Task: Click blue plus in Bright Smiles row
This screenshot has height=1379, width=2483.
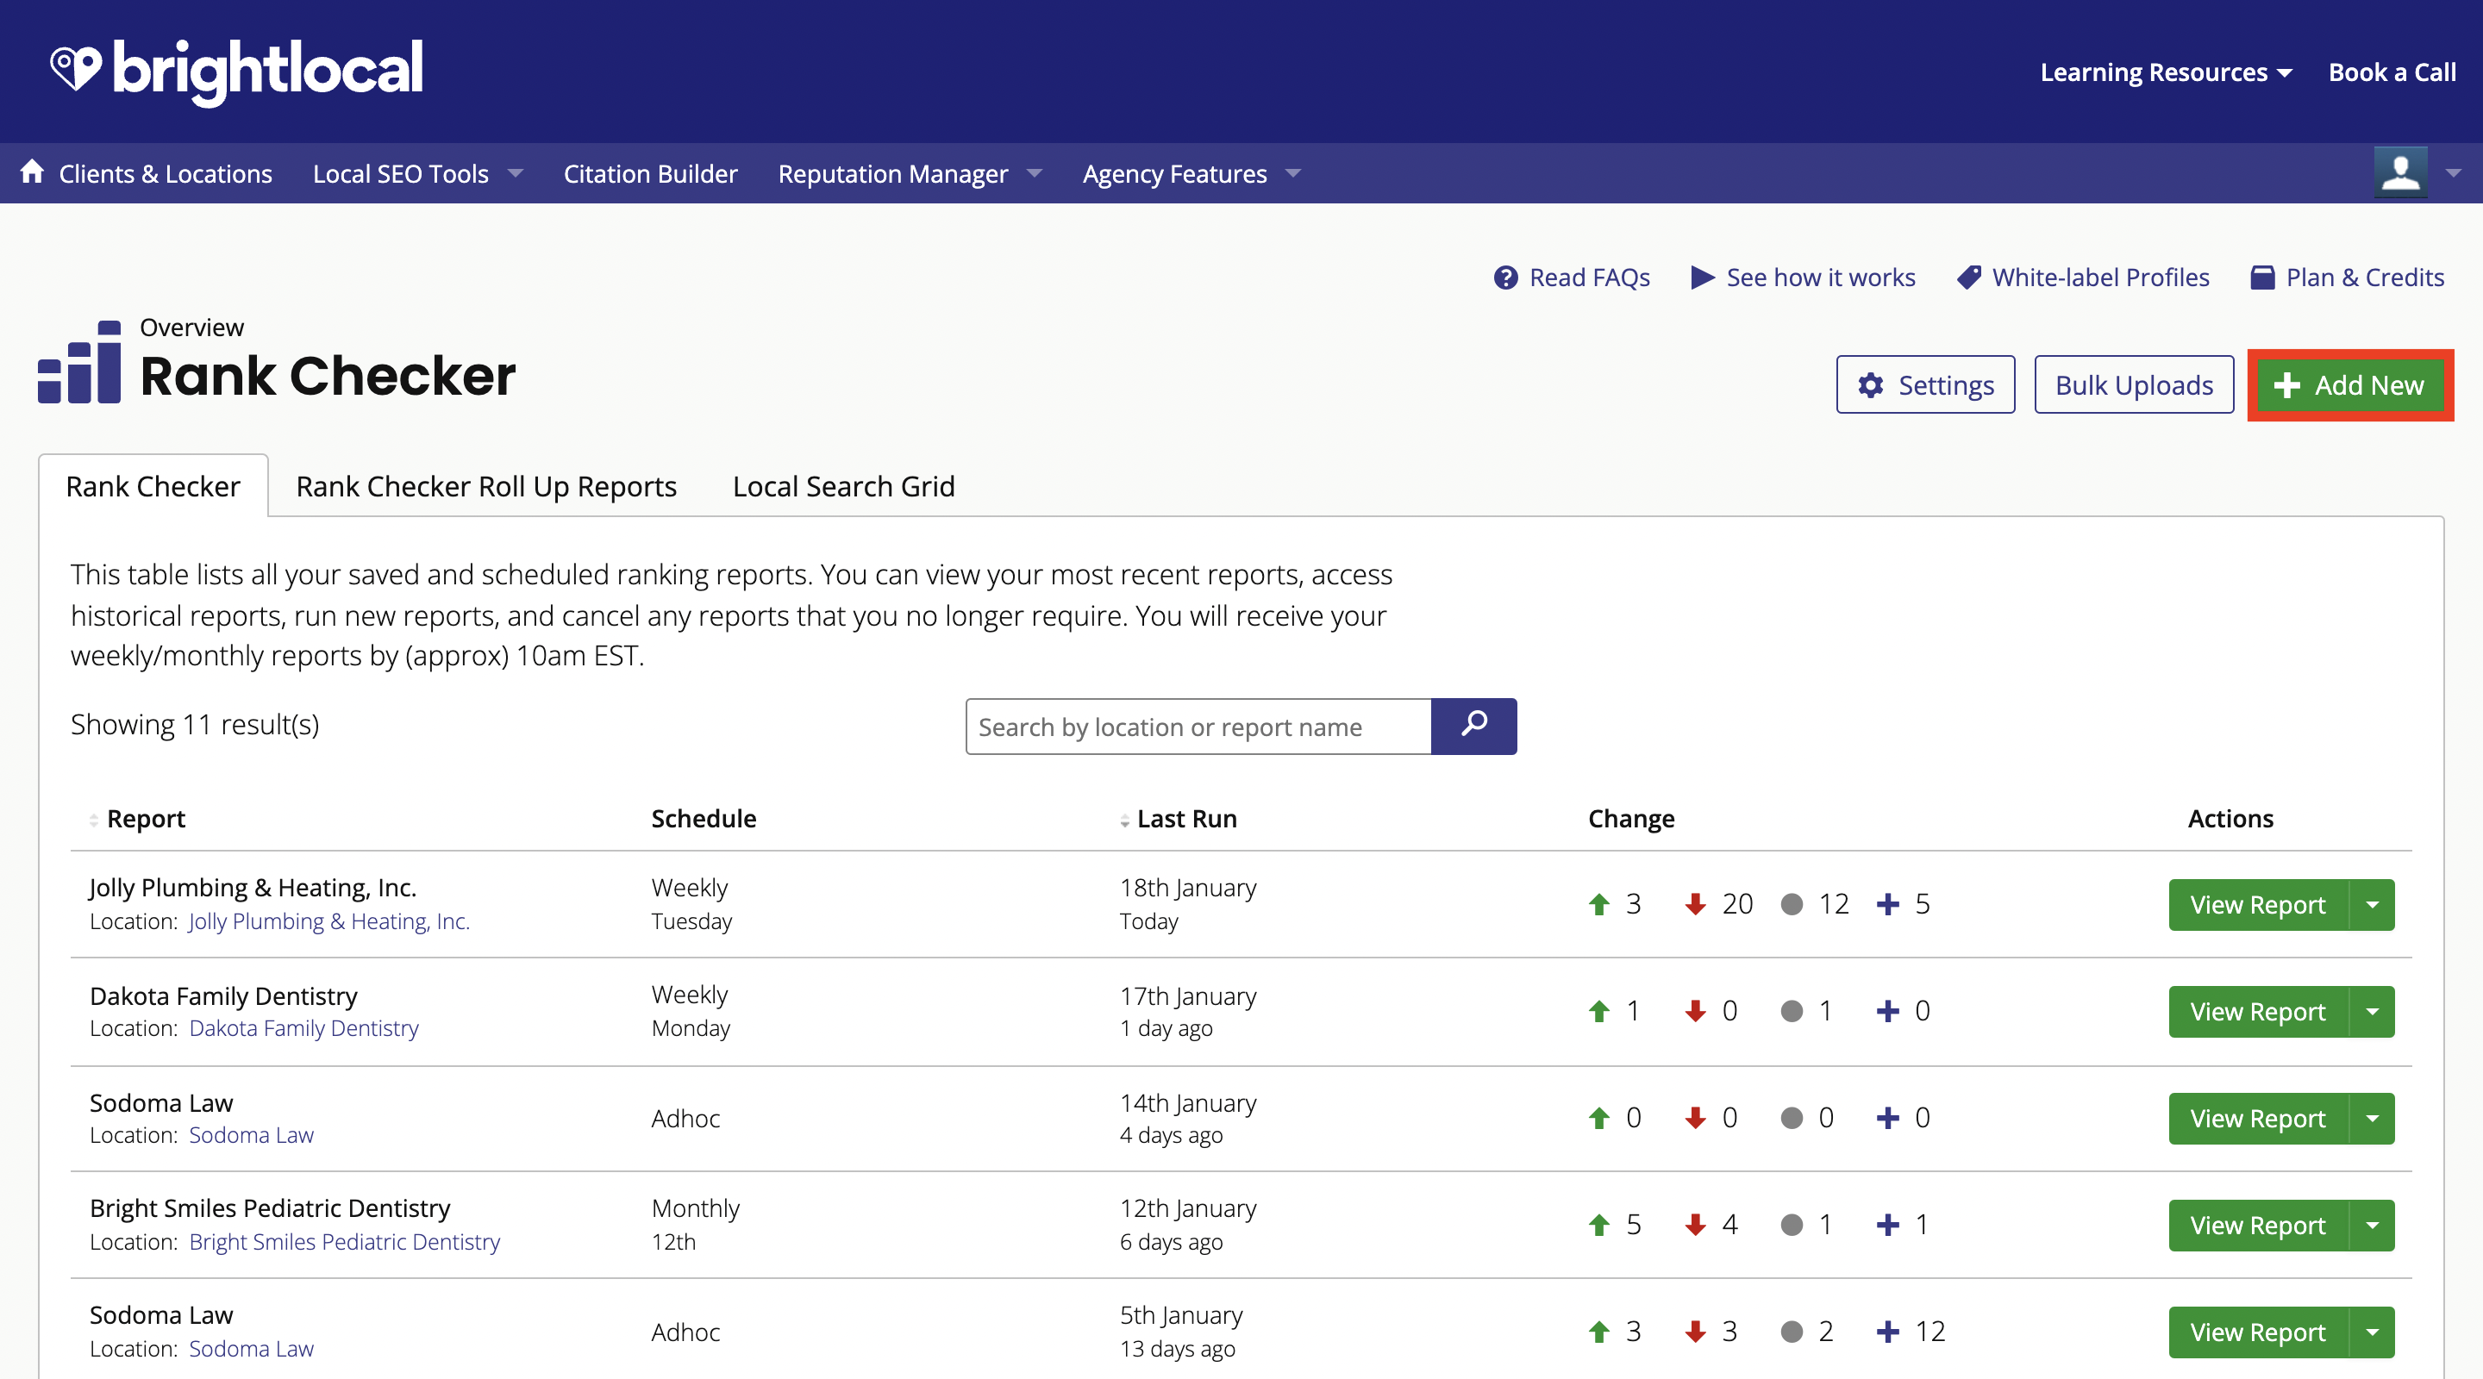Action: click(x=1888, y=1225)
